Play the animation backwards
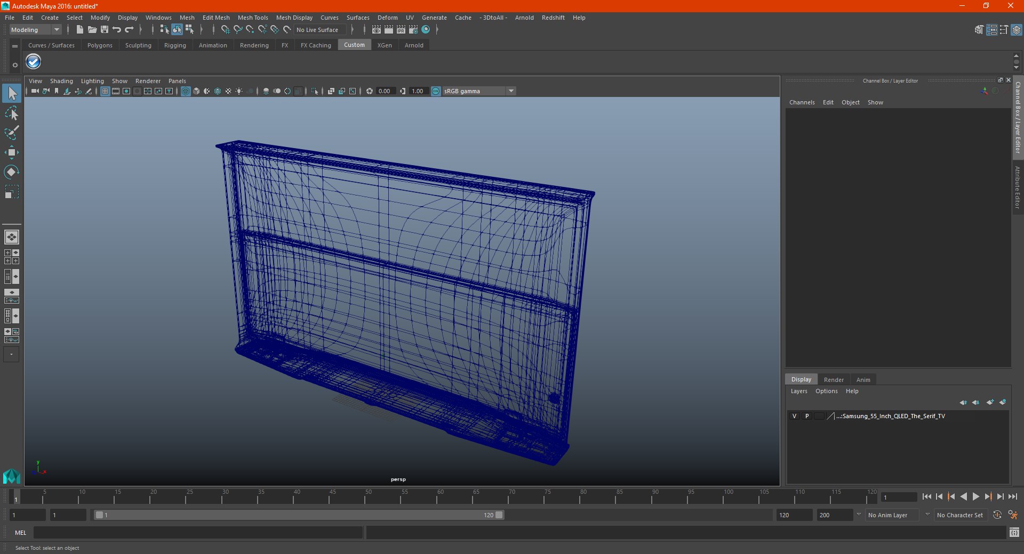1024x554 pixels. (963, 496)
